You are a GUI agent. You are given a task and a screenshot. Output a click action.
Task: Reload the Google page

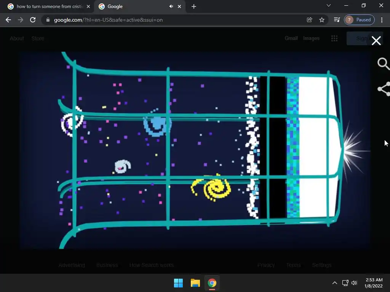[x=33, y=20]
